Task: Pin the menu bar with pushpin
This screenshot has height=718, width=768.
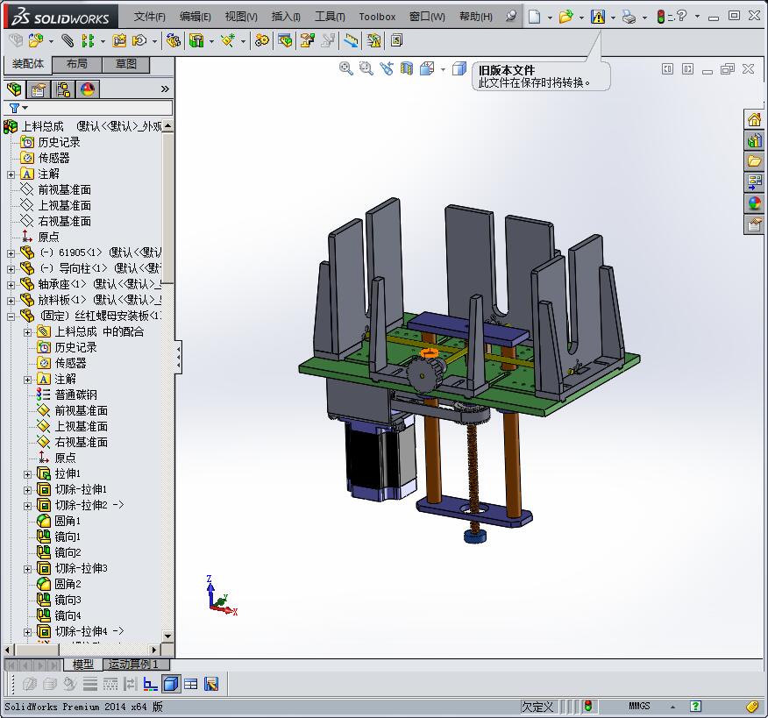Action: pos(511,17)
